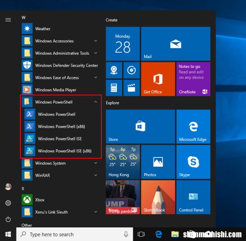Image resolution: width=246 pixels, height=241 pixels.
Task: Click the Windows Defender Security Center shield icon
Action: tap(27, 65)
